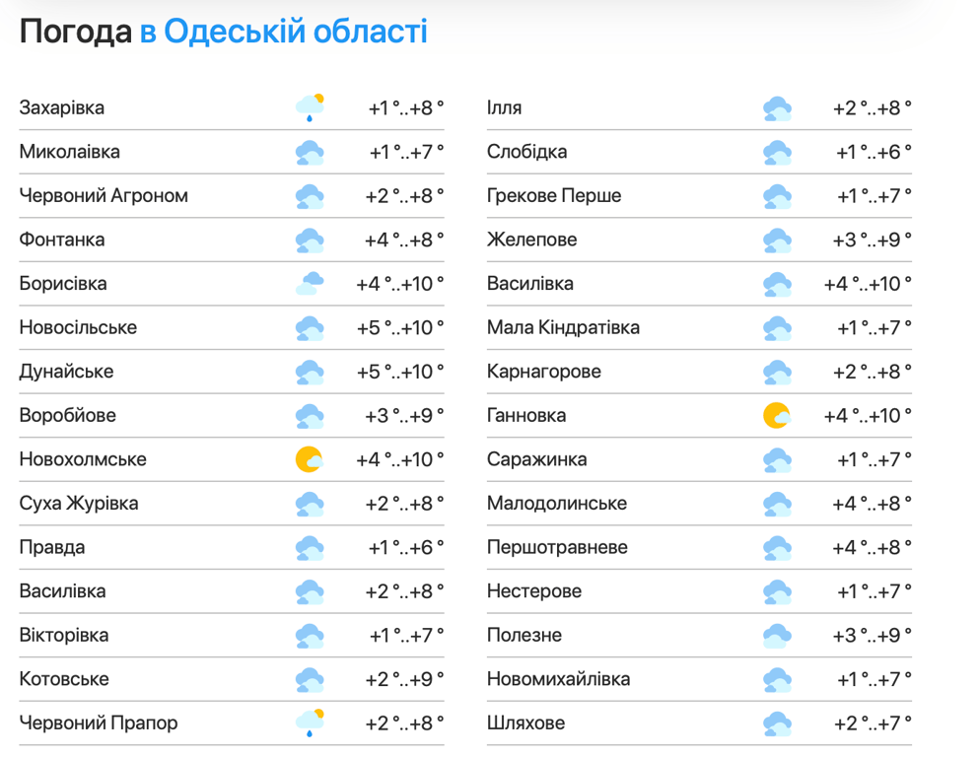This screenshot has height=757, width=978.
Task: Select the Червоний Агроном location
Action: point(104,196)
